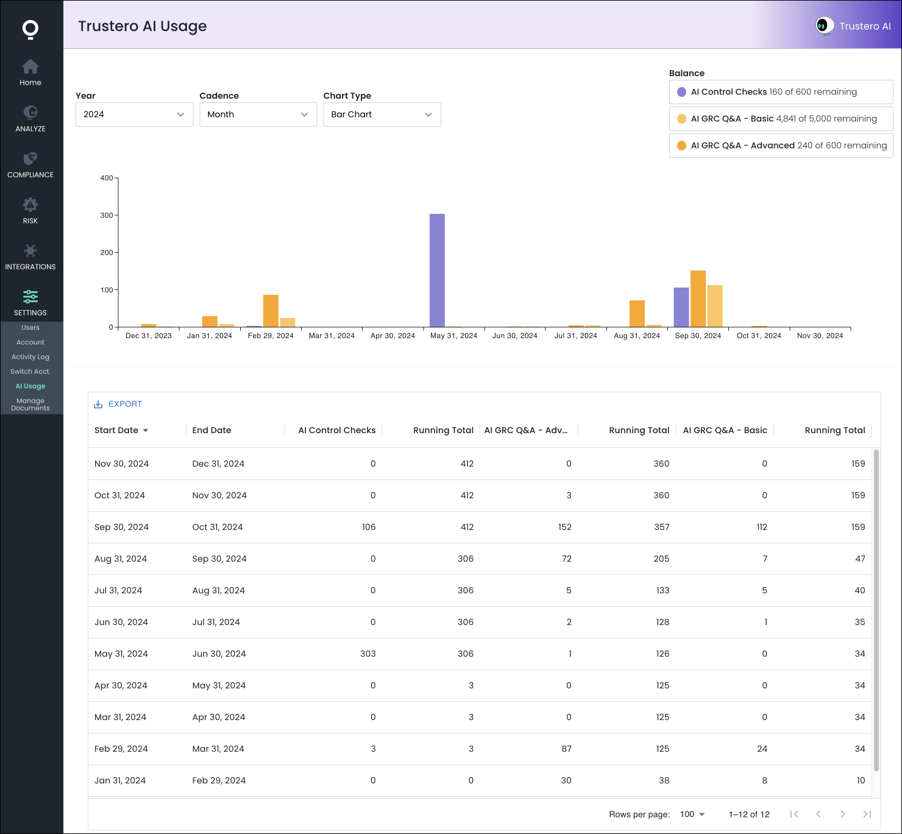Viewport: 902px width, 834px height.
Task: Click advanced value 87 cell
Action: pos(566,749)
